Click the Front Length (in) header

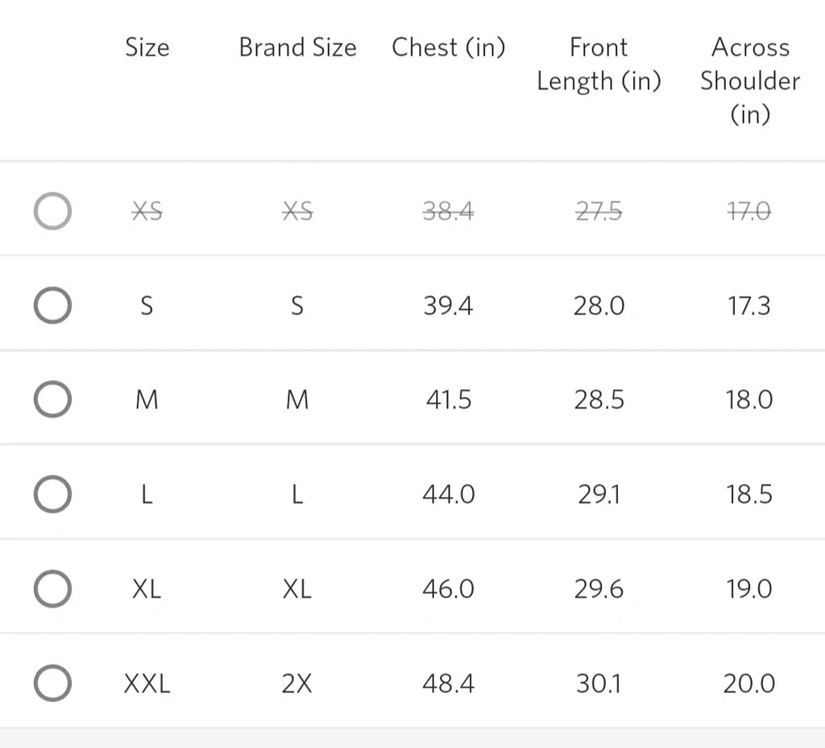coord(599,64)
